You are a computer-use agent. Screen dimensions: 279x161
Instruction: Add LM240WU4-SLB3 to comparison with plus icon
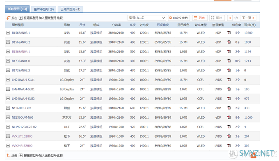click(8, 99)
